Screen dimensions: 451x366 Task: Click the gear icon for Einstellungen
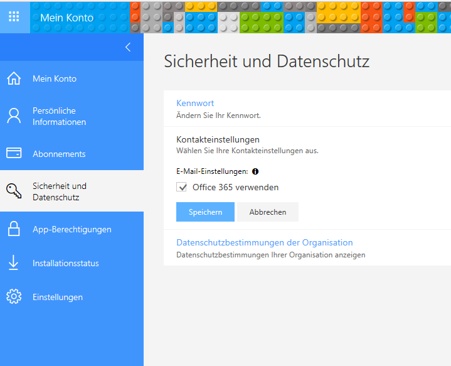14,296
